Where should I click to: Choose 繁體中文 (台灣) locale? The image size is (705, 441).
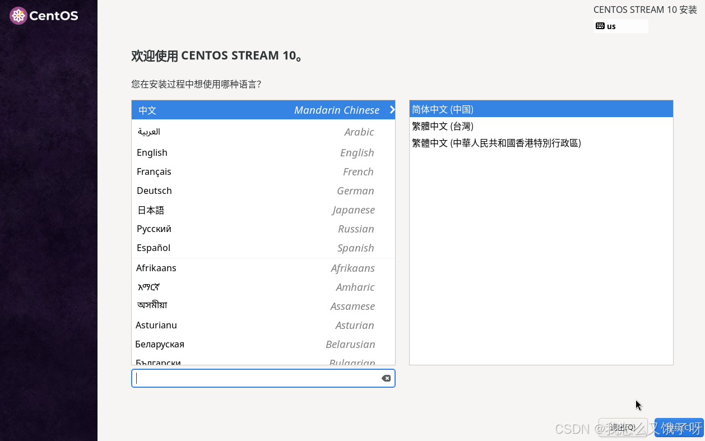[541, 126]
